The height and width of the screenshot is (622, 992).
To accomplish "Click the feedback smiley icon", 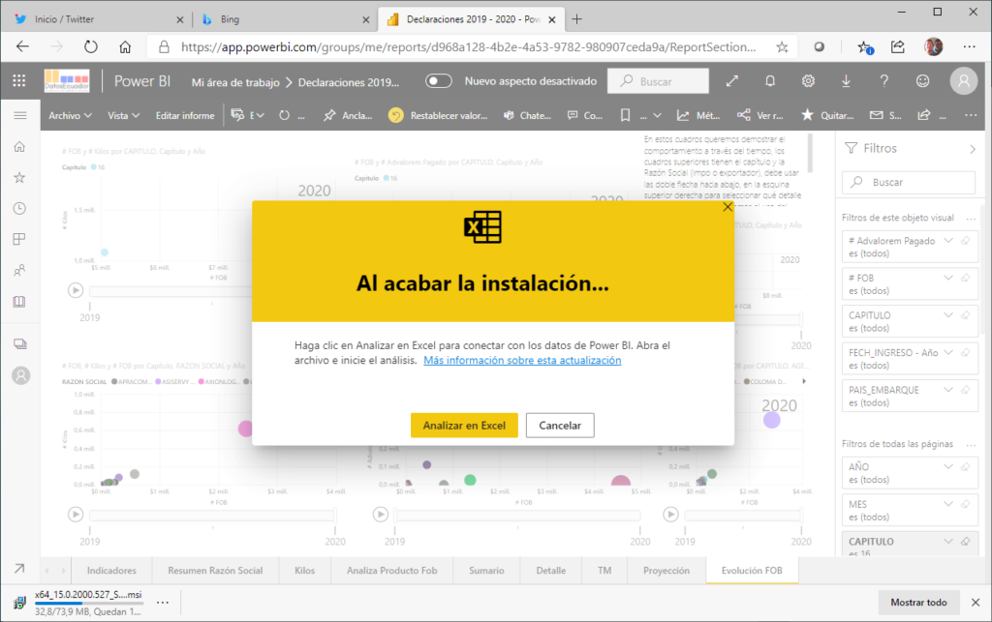I will click(x=923, y=81).
